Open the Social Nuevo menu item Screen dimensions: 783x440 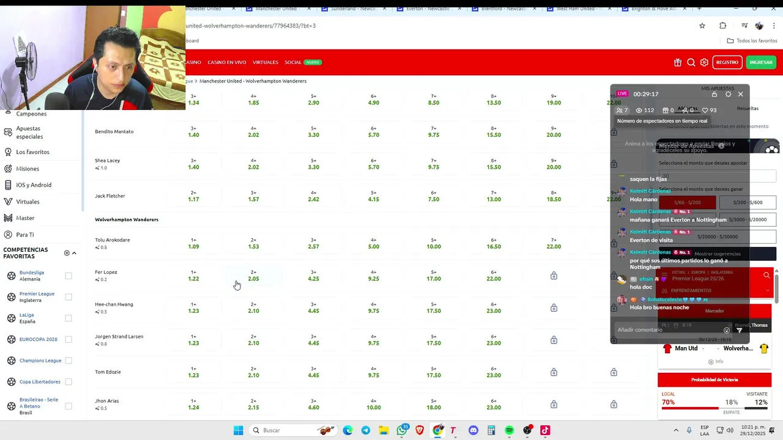coord(303,62)
